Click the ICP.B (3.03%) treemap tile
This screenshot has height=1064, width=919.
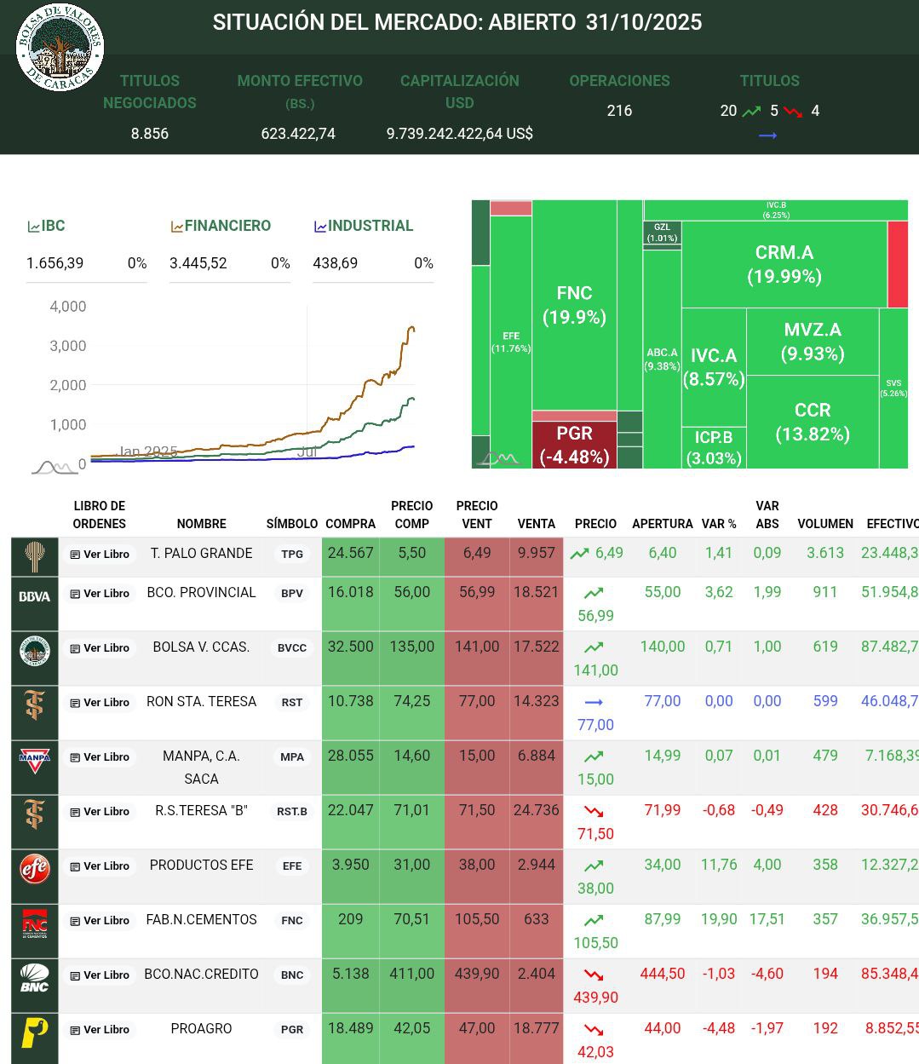pos(714,448)
